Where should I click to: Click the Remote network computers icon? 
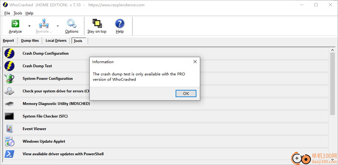[44, 24]
